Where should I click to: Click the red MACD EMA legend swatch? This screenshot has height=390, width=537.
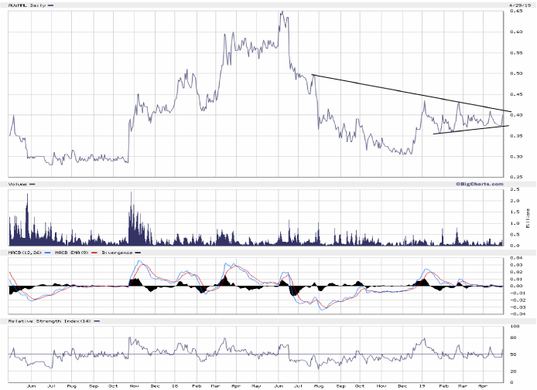tap(95, 252)
